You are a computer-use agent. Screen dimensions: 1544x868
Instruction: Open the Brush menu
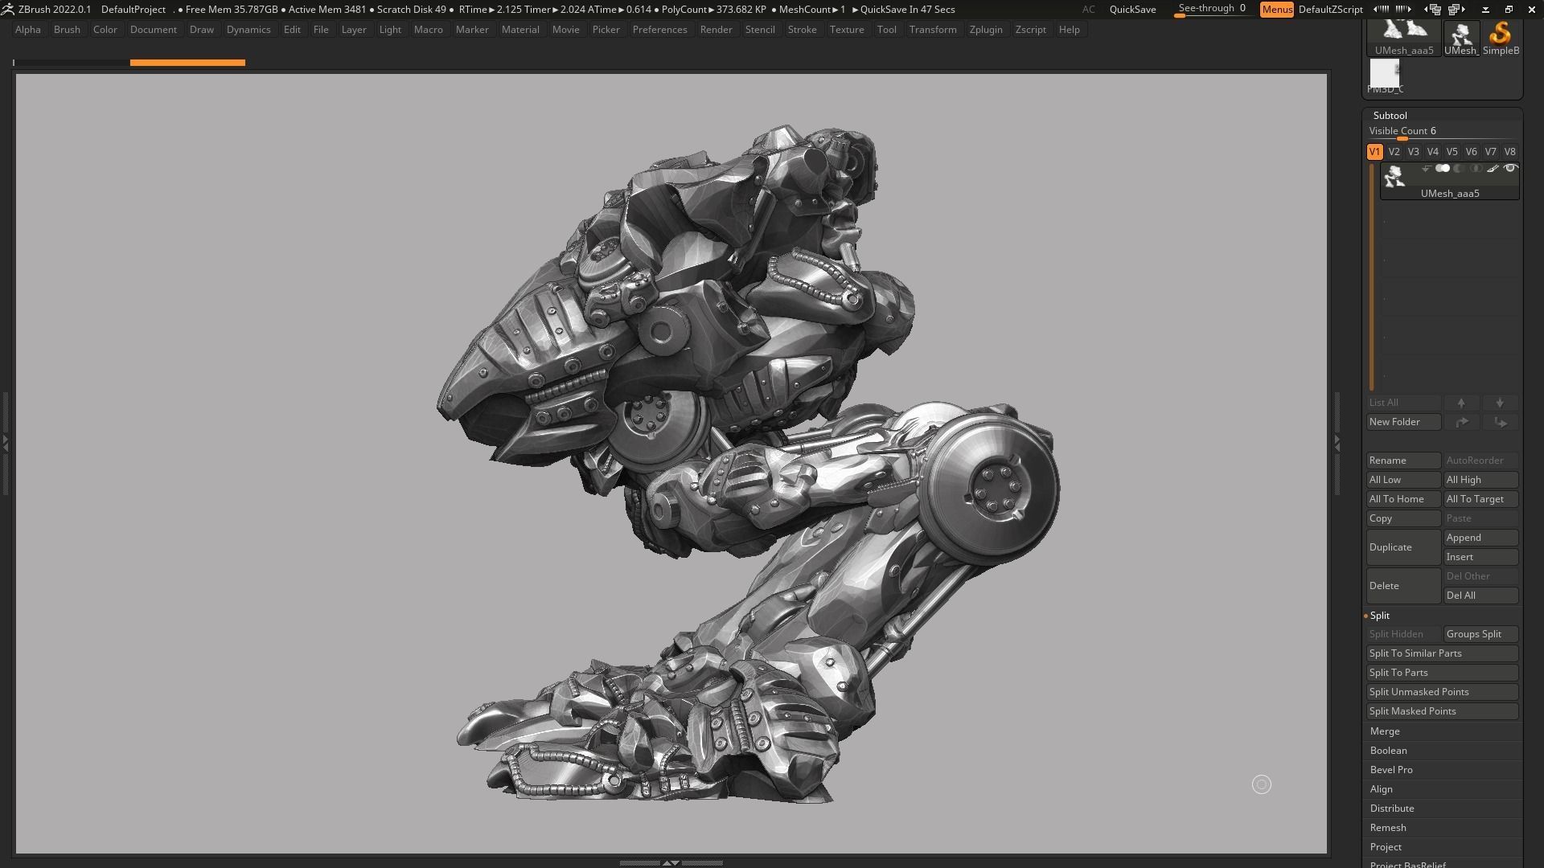click(x=67, y=30)
